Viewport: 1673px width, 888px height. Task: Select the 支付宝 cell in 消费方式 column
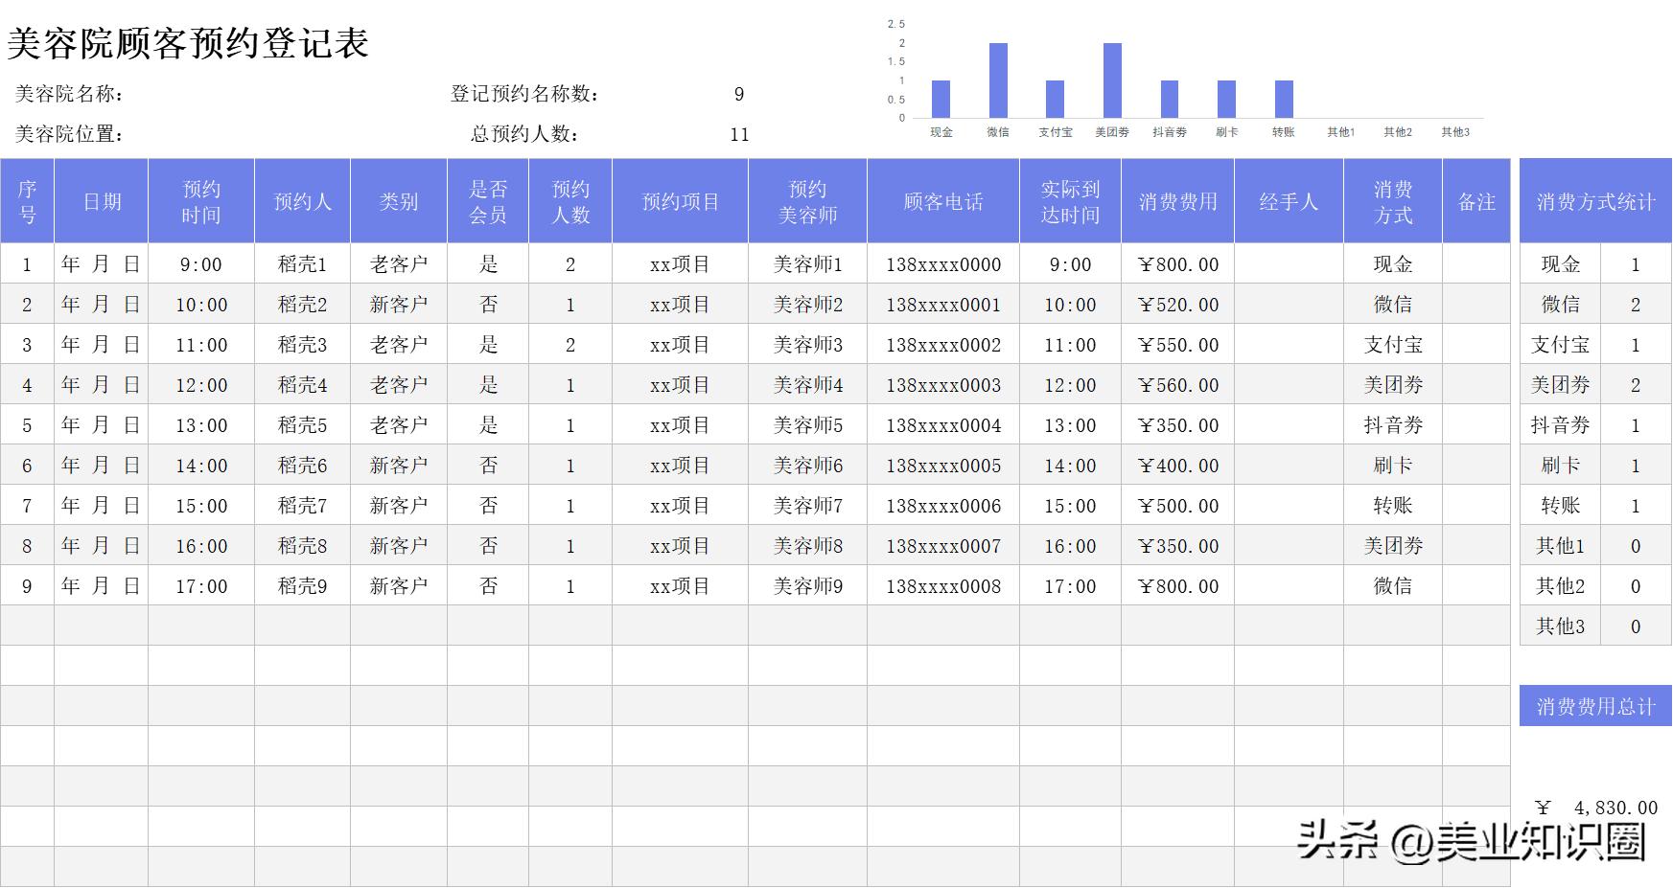tap(1392, 345)
